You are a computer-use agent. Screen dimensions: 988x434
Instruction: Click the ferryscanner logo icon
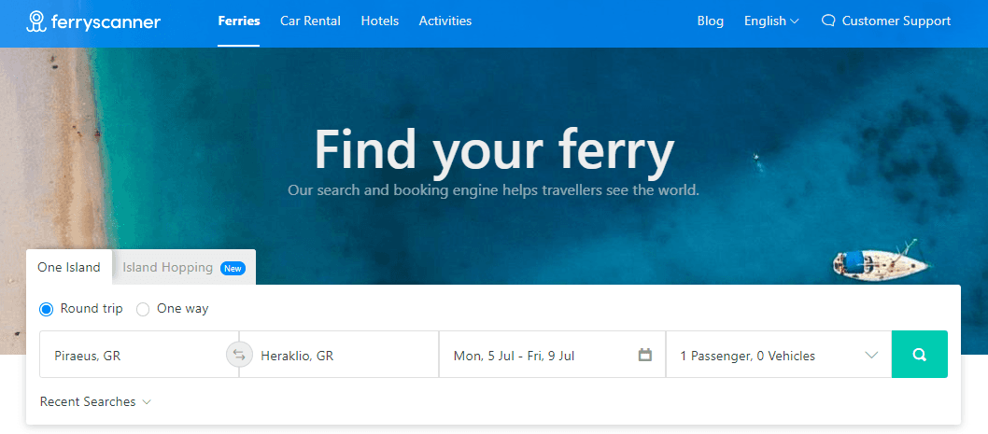click(36, 21)
